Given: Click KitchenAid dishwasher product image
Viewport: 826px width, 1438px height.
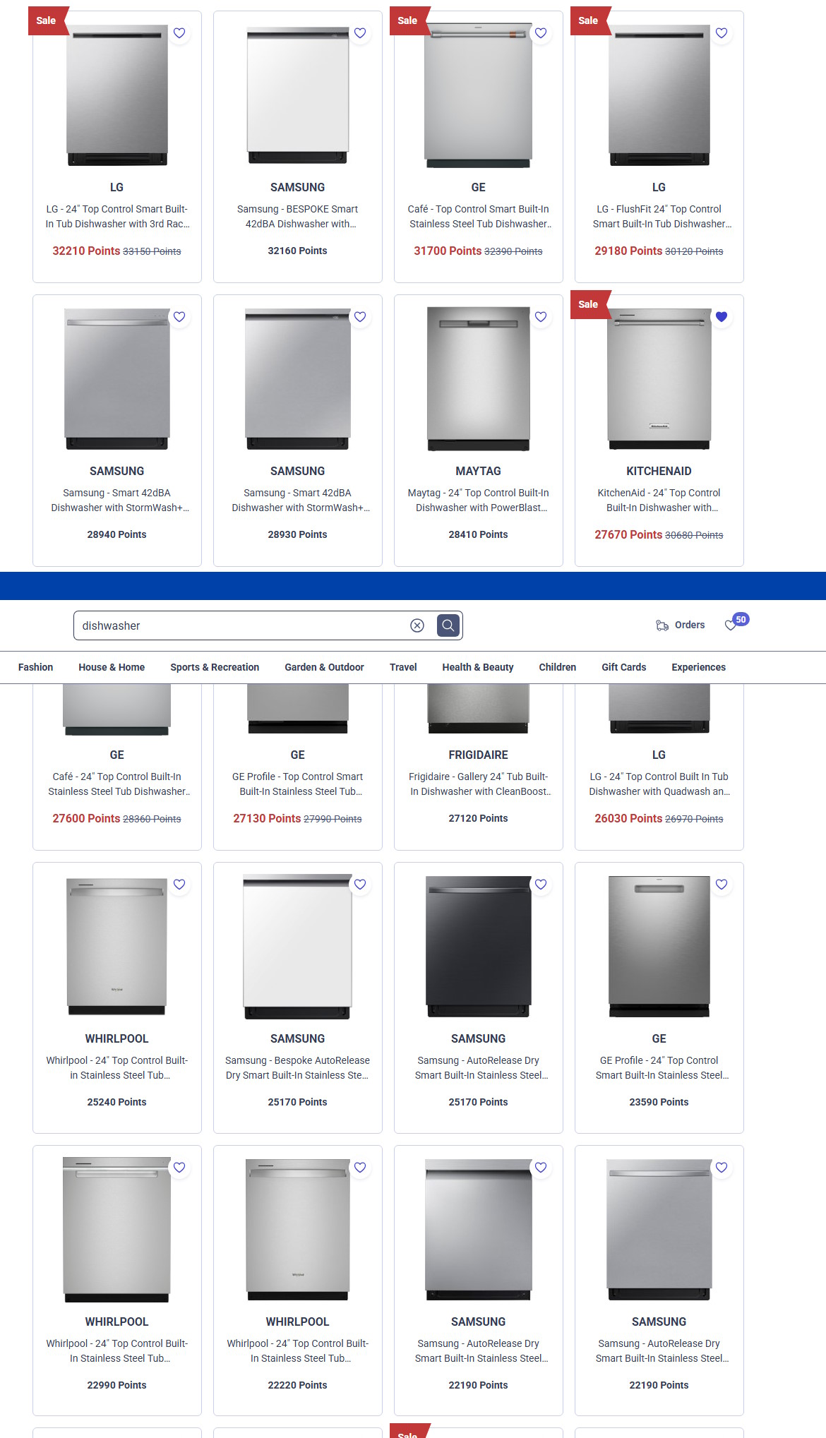Looking at the screenshot, I should 659,379.
